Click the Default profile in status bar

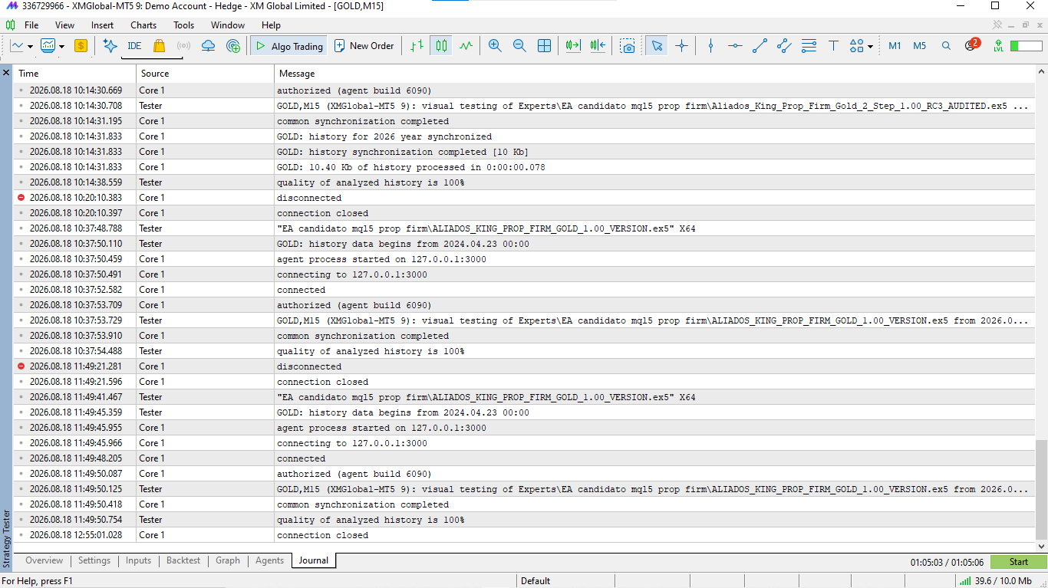click(536, 580)
